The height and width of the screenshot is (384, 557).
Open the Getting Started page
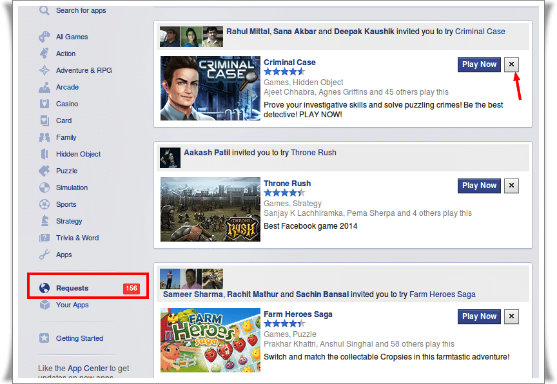(x=79, y=338)
